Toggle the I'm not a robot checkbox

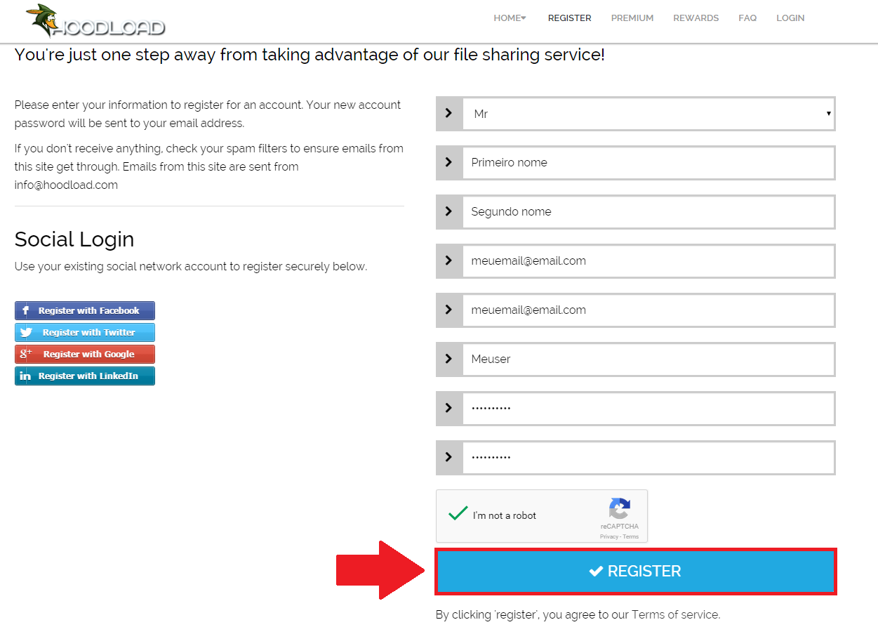pos(458,513)
